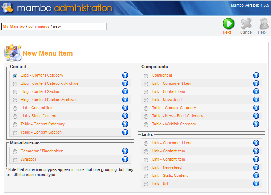Click the Mambo version: 4.6.5 text
Screen dimensions: 271x195
(x=250, y=5)
